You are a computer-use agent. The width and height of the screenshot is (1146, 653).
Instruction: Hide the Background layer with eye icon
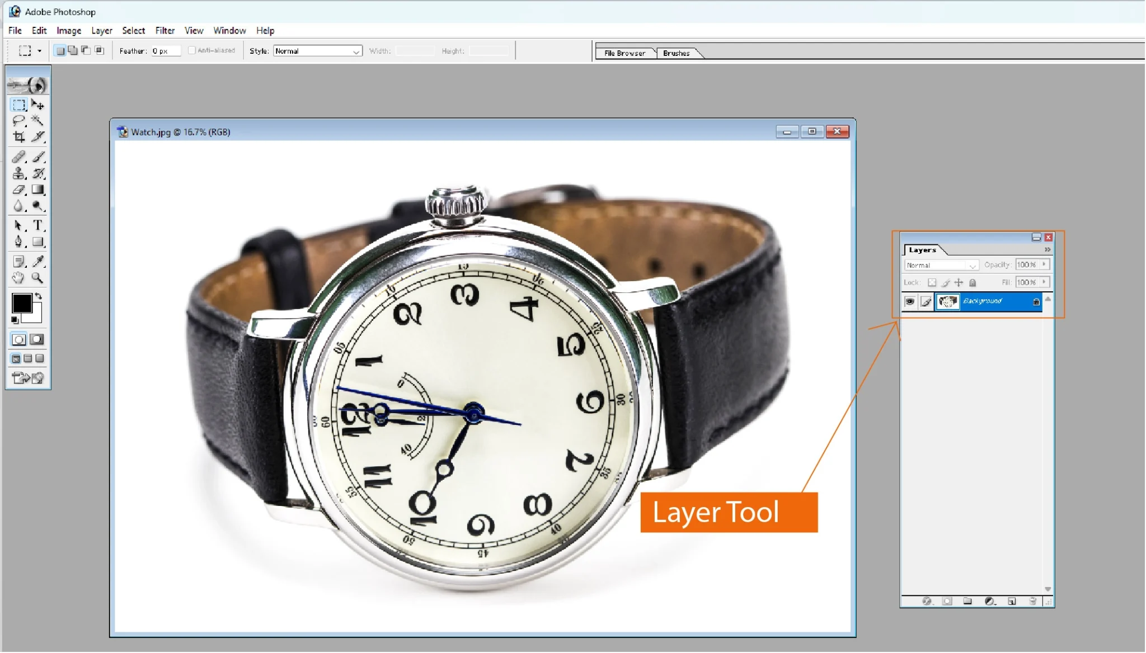click(x=910, y=302)
